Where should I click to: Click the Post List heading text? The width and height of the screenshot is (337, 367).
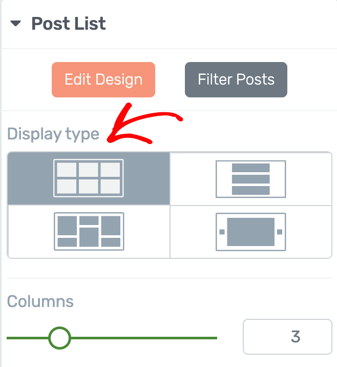coord(69,24)
